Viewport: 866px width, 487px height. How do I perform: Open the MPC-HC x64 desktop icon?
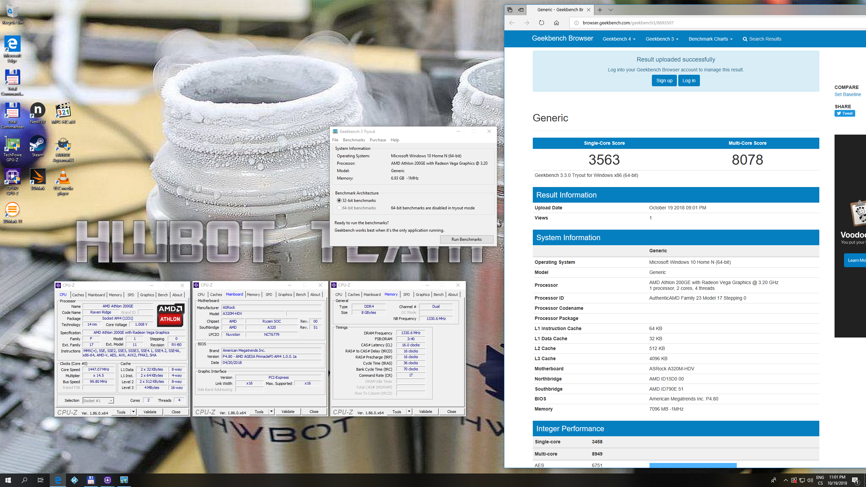click(63, 113)
